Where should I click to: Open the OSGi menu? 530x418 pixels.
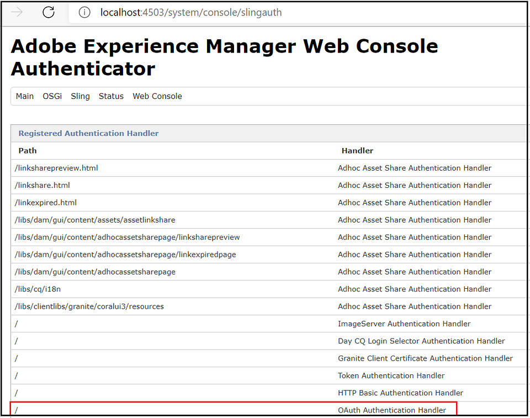pyautogui.click(x=52, y=96)
